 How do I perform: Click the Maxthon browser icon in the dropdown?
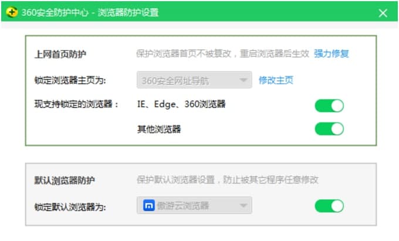149,205
